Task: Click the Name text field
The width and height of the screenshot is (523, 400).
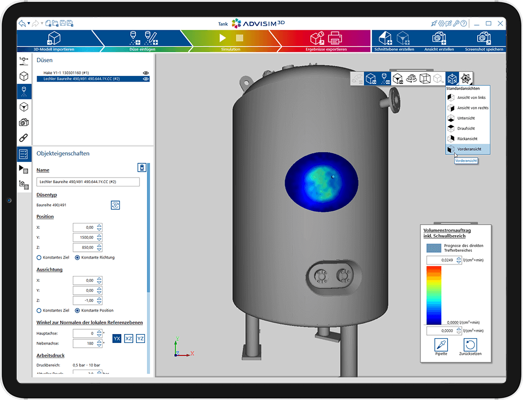Action: click(88, 182)
